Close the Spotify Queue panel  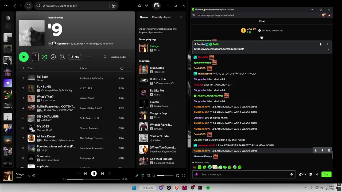181,17
